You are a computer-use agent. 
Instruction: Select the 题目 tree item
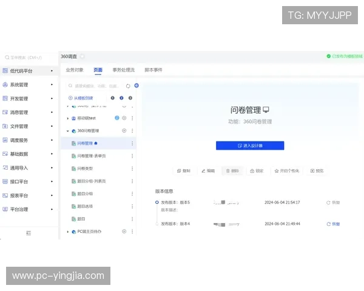tap(78, 219)
